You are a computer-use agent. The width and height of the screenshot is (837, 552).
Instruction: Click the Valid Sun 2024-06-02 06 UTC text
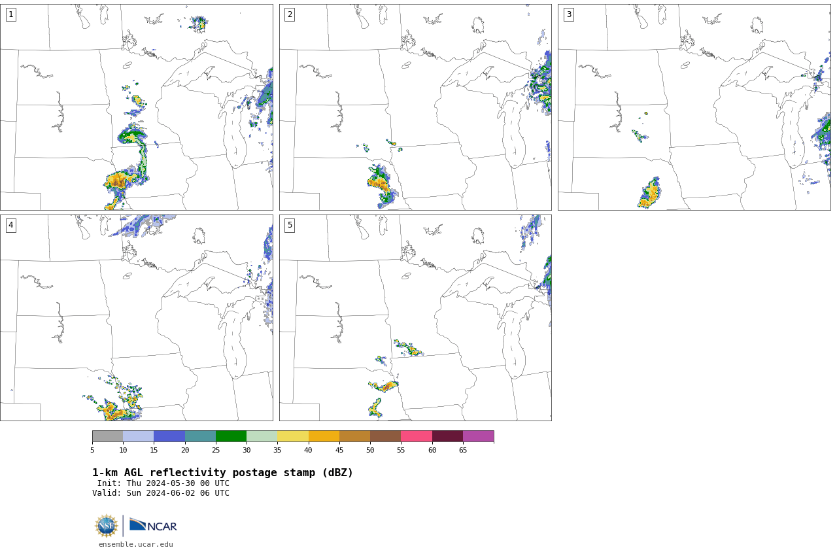click(x=161, y=493)
